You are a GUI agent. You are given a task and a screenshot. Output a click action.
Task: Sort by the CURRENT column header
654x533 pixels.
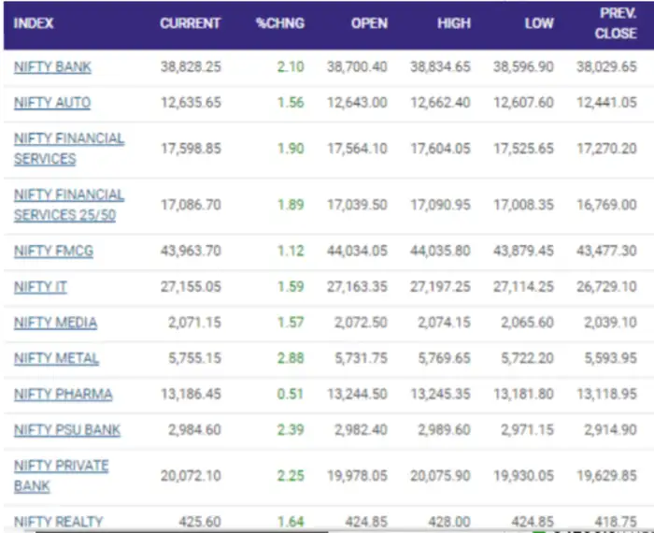pos(191,23)
